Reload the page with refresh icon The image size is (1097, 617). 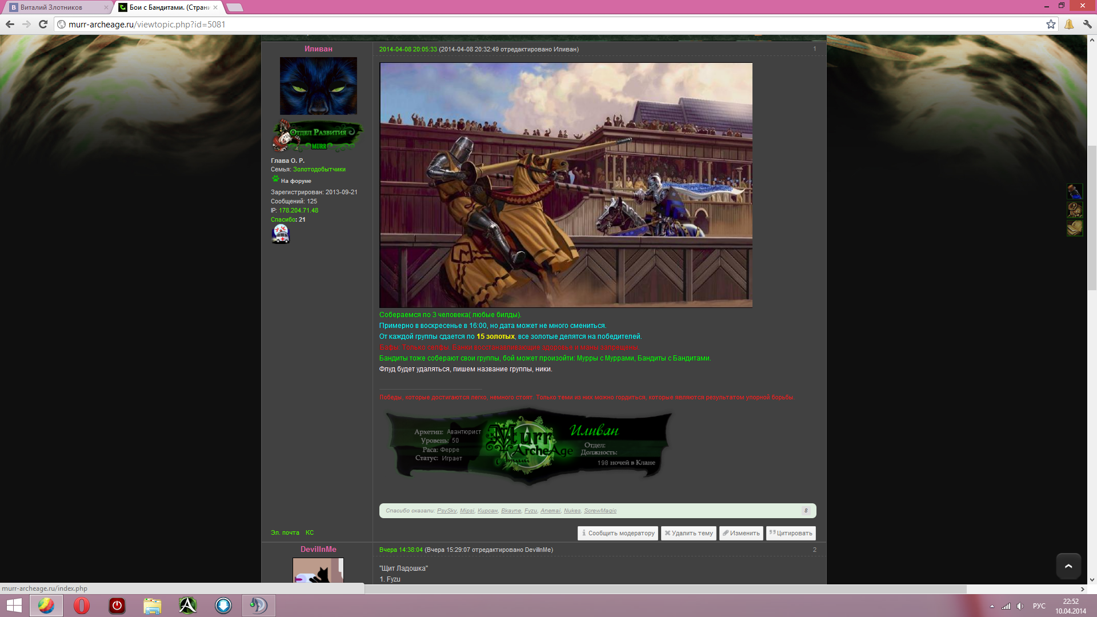(43, 24)
